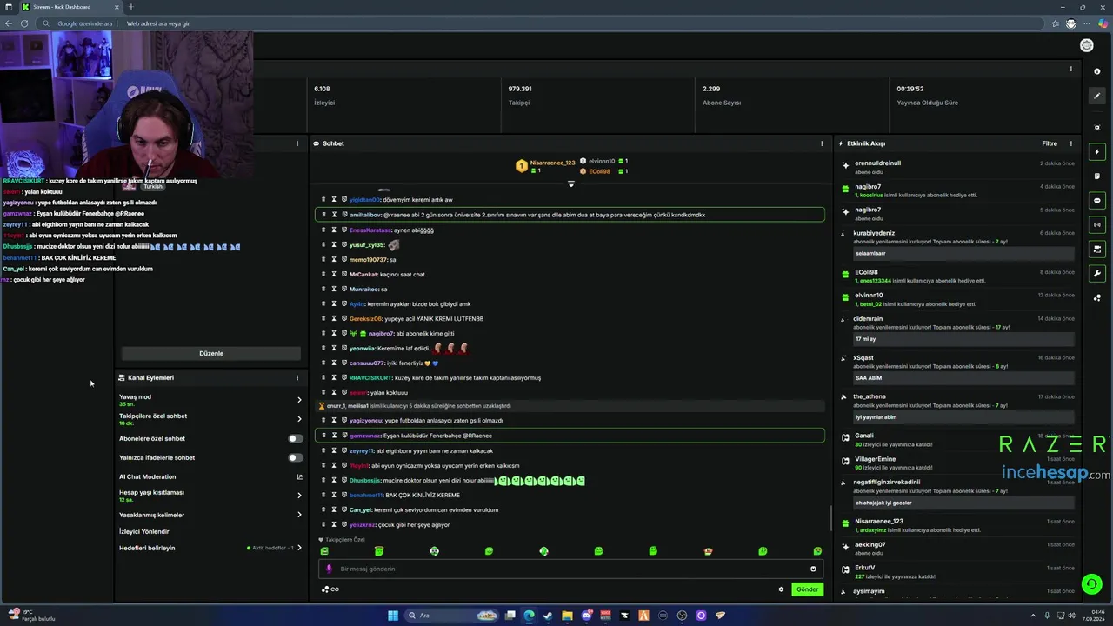Screen dimensions: 1113x626
Task: Click MrCankat username in chat
Action: tap(363, 274)
